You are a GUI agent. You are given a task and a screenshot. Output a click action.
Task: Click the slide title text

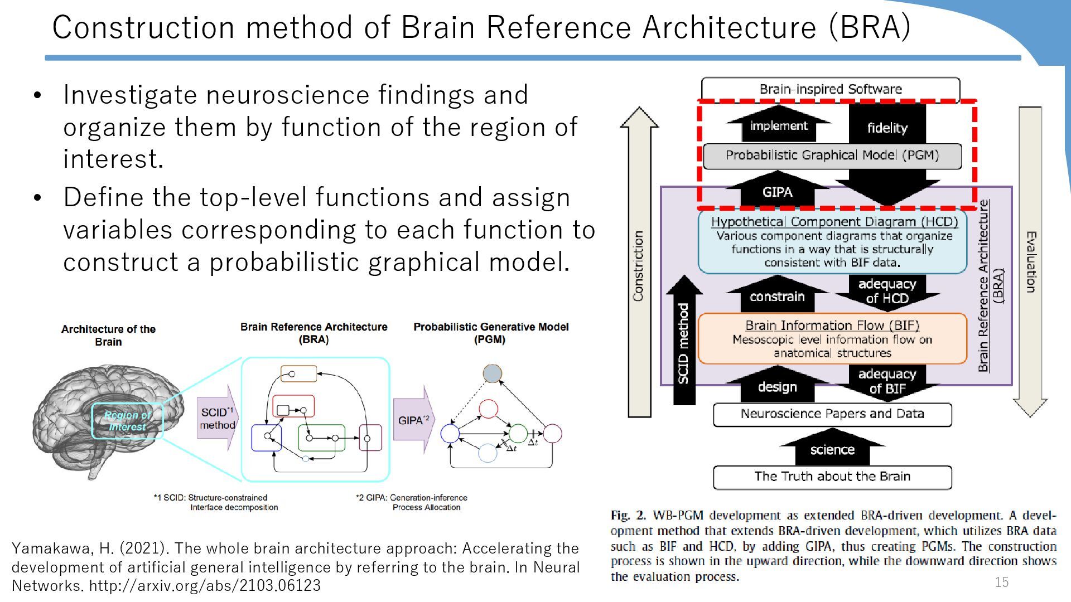coord(481,27)
